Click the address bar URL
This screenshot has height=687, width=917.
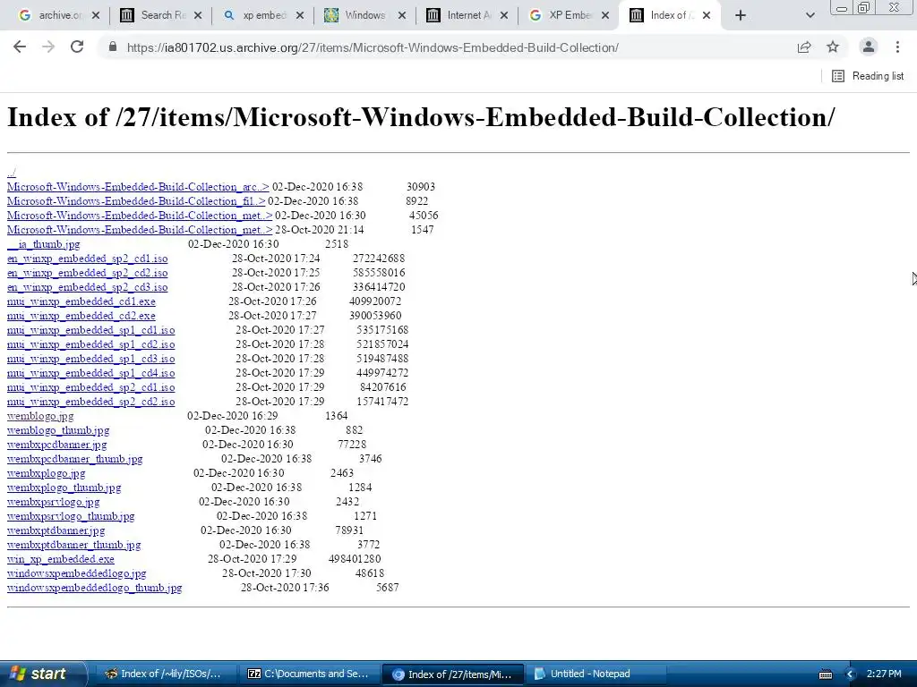pos(373,47)
